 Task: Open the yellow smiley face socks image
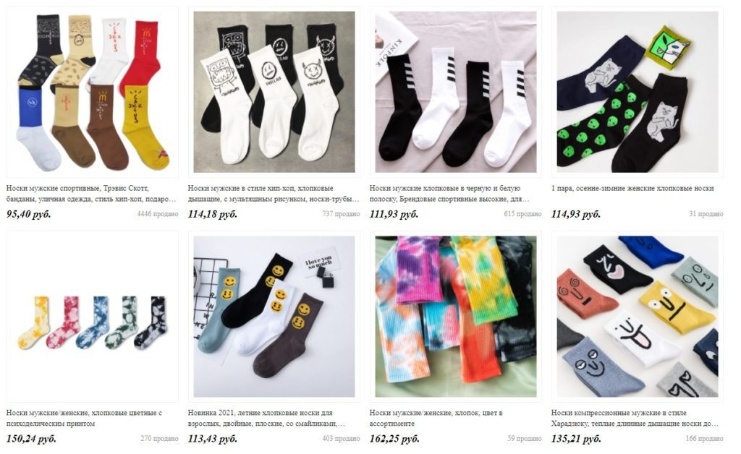pyautogui.click(x=274, y=317)
